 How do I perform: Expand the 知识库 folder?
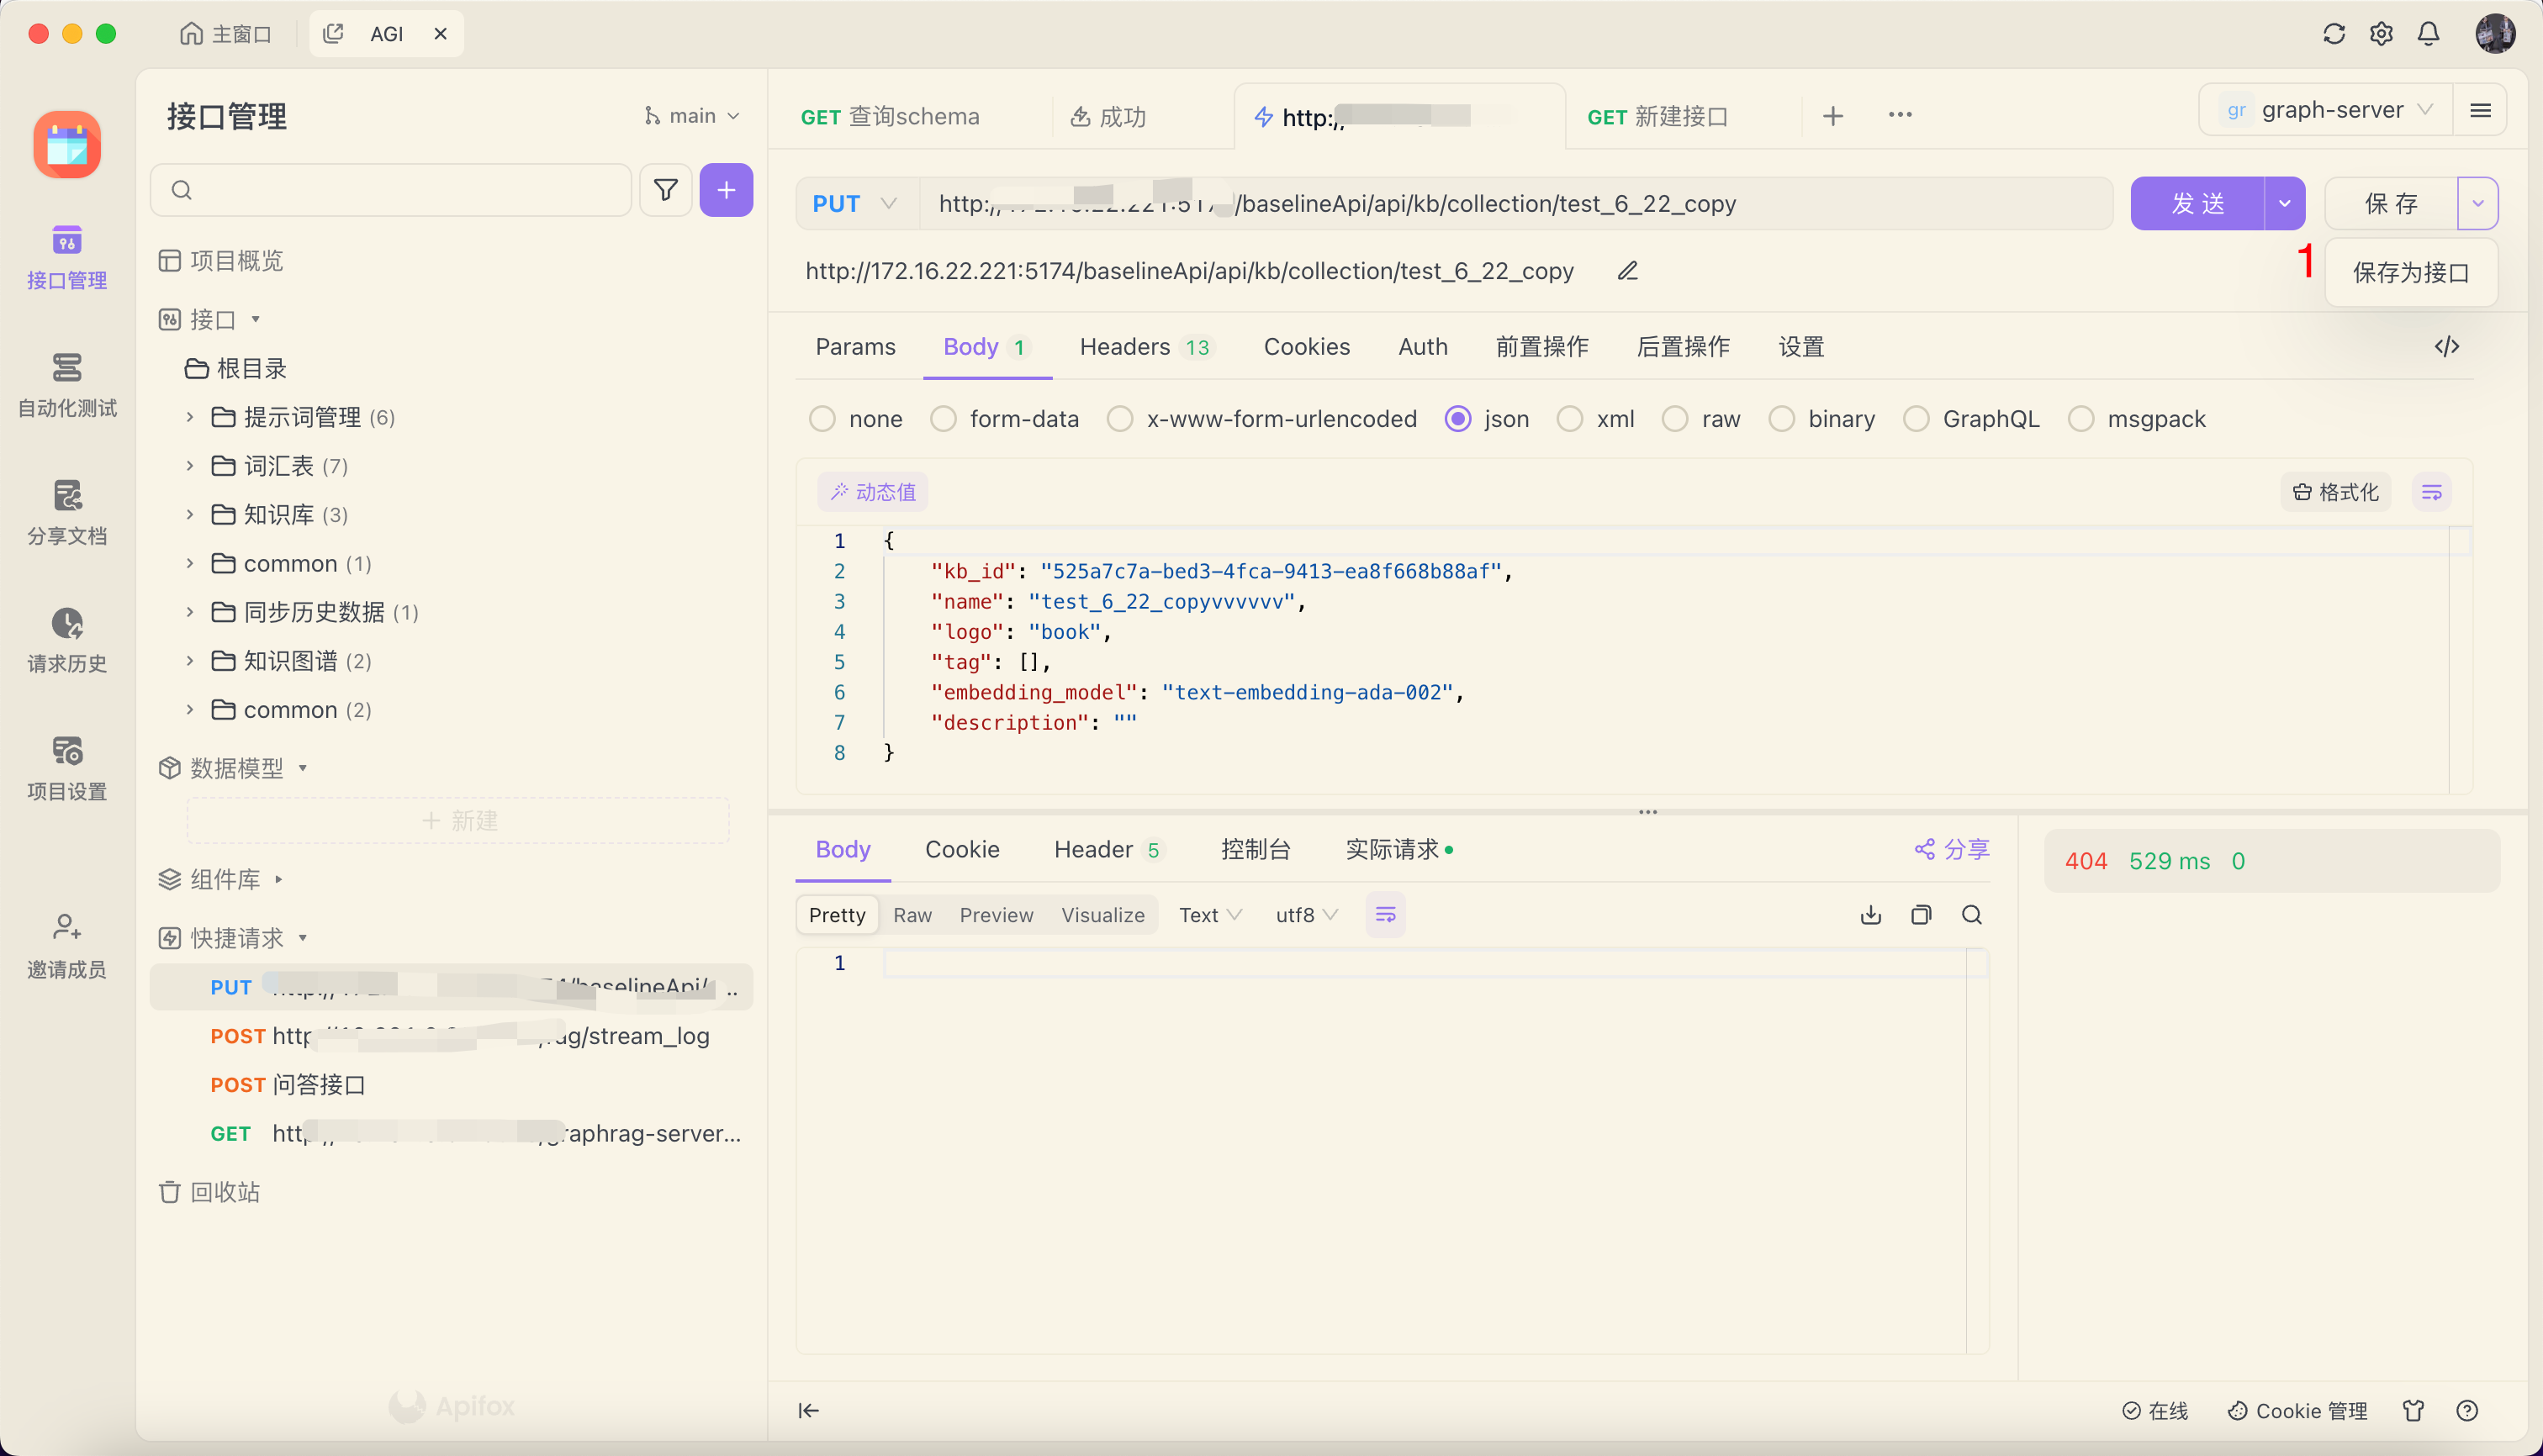tap(190, 515)
